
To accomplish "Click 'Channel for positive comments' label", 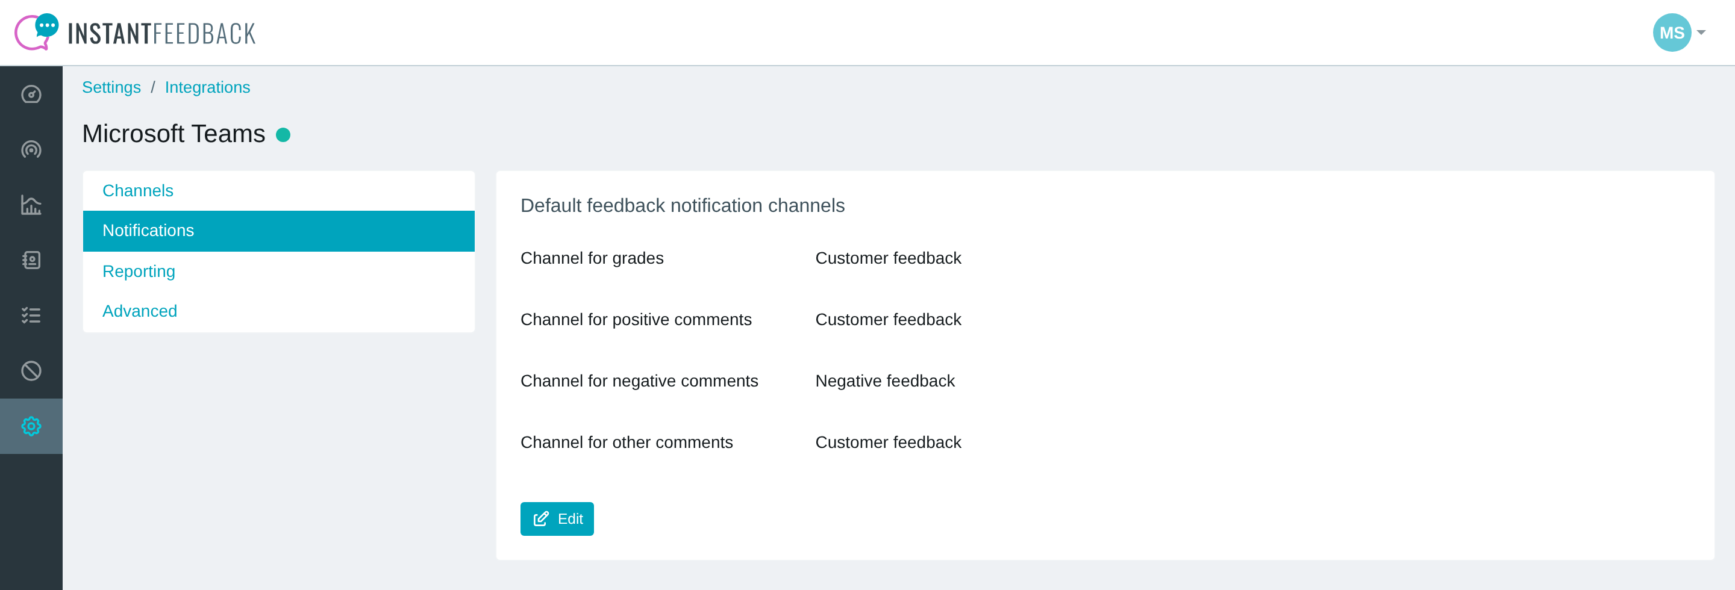I will click(636, 320).
